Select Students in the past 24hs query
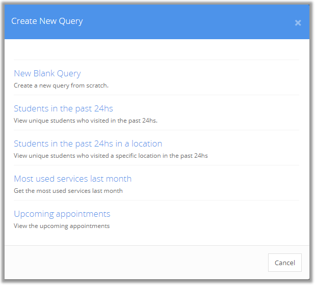This screenshot has height=286, width=315. 63,108
